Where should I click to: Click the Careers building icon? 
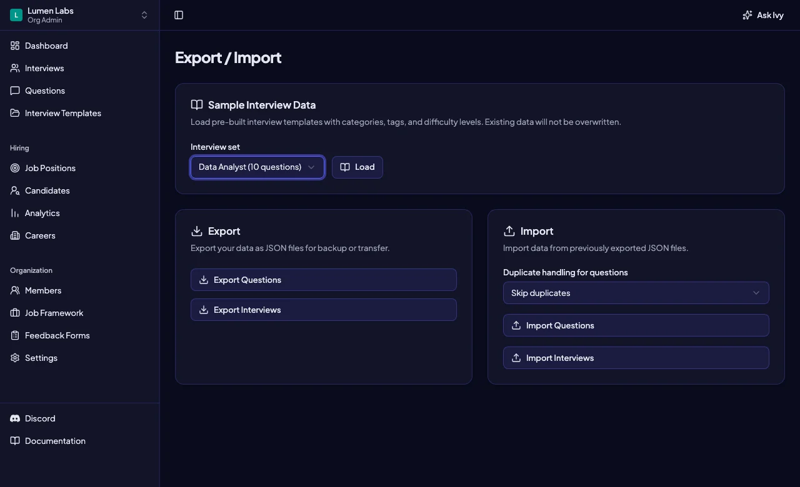tap(15, 235)
